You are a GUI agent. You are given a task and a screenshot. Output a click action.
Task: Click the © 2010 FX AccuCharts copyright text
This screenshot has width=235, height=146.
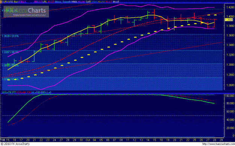(x=15, y=144)
